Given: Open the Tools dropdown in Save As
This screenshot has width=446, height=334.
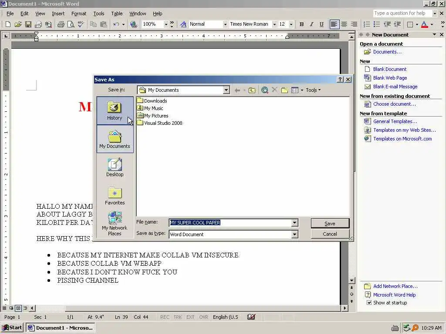Looking at the screenshot, I should (313, 90).
